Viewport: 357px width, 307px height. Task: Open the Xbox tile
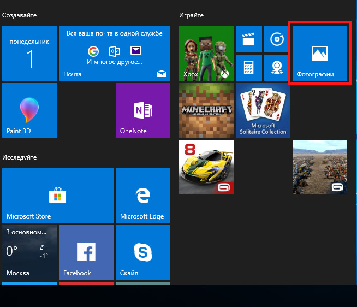point(206,54)
